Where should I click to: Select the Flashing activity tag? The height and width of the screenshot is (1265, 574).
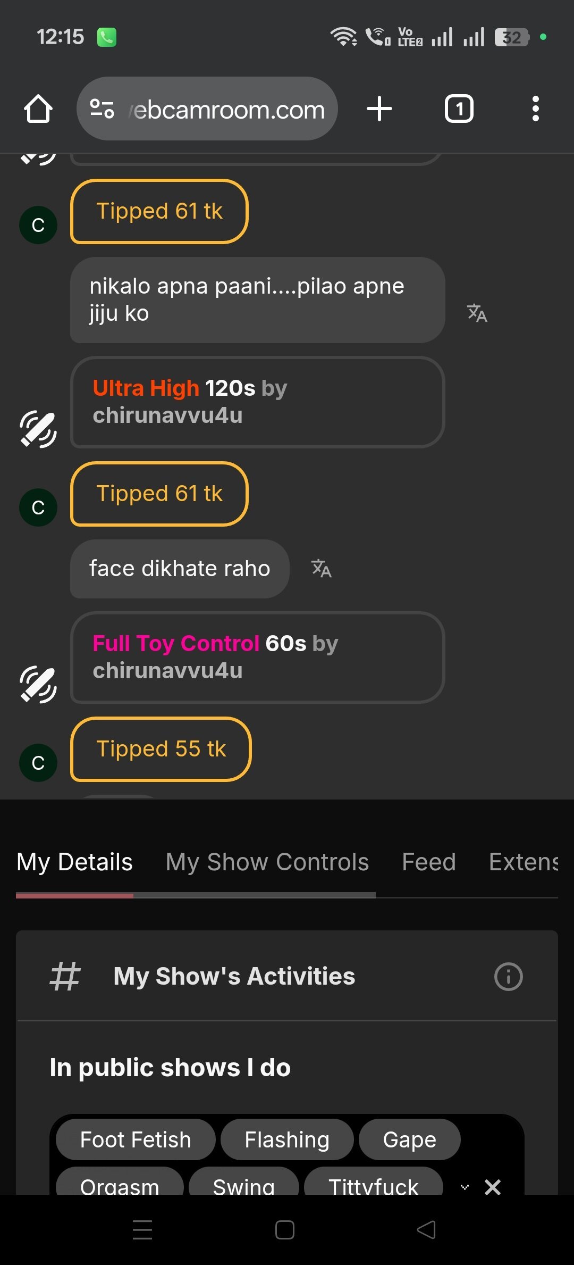(x=287, y=1140)
